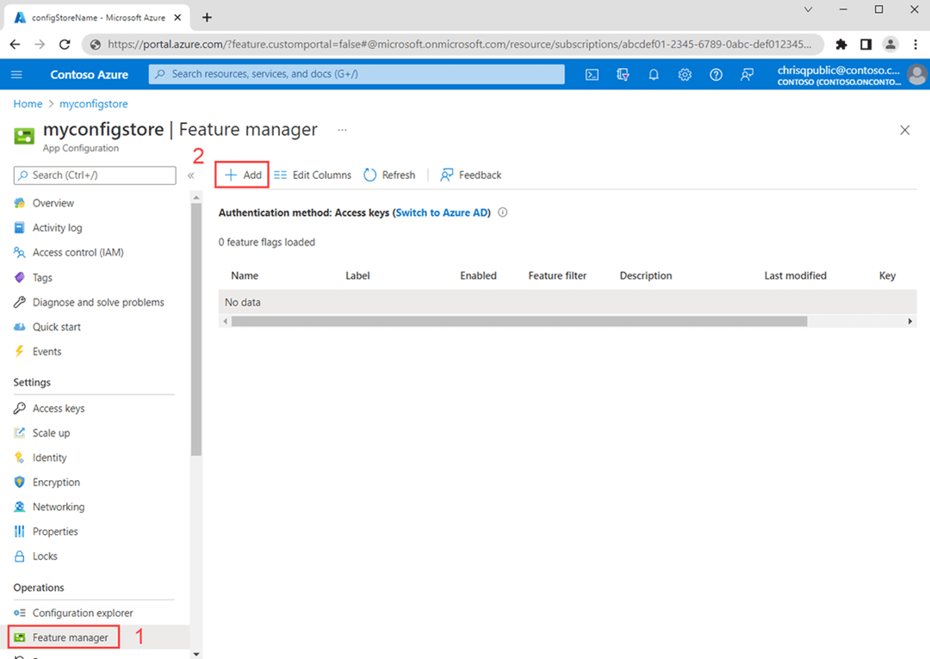930x659 pixels.
Task: Click the notifications bell icon
Action: [654, 75]
